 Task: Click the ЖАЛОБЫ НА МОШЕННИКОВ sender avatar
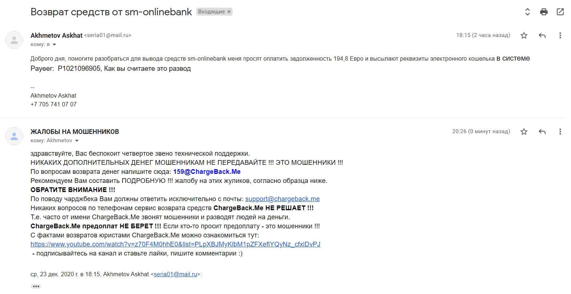pyautogui.click(x=14, y=136)
